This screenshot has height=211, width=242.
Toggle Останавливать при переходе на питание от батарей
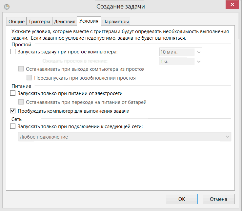point(21,102)
